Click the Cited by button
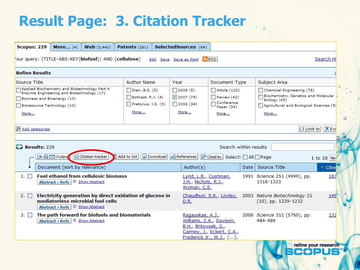The width and height of the screenshot is (360, 270). pos(211,156)
